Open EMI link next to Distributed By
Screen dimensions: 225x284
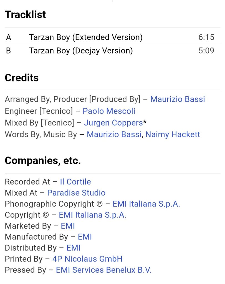click(73, 248)
